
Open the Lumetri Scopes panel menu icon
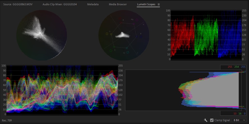159,4
